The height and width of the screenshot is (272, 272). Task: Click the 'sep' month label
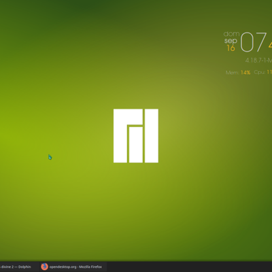(x=231, y=41)
